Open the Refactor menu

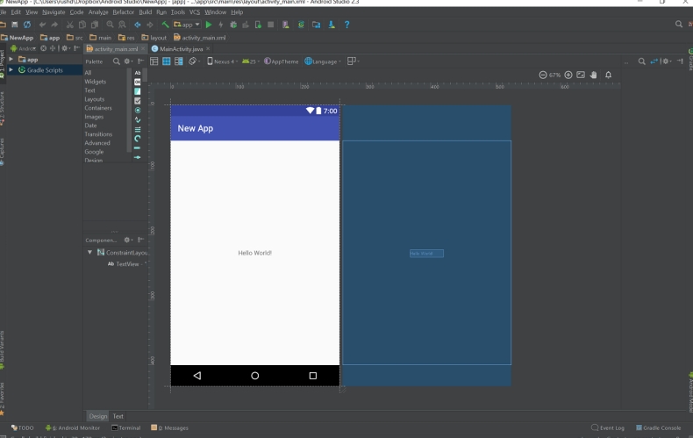point(124,12)
